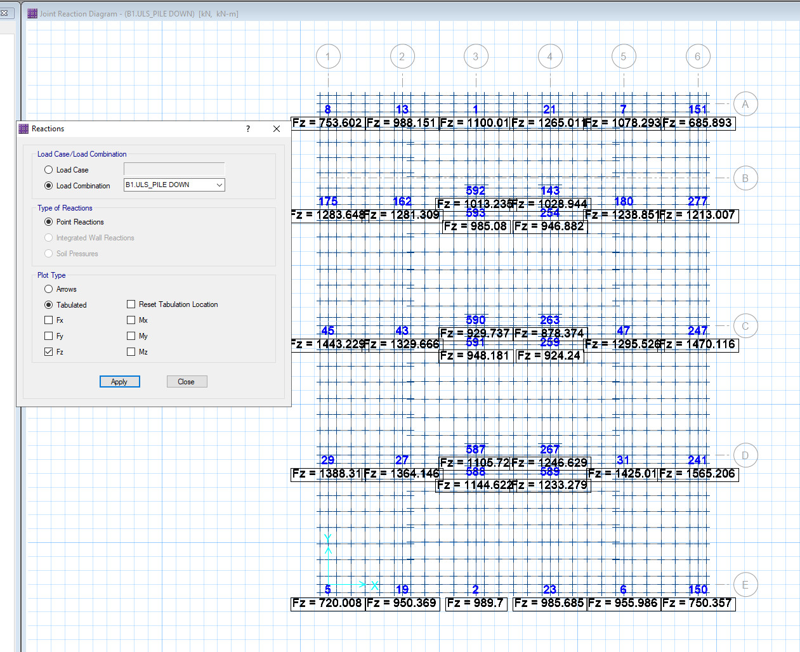This screenshot has height=652, width=800.
Task: Click the empty Load Case input field
Action: pos(174,169)
